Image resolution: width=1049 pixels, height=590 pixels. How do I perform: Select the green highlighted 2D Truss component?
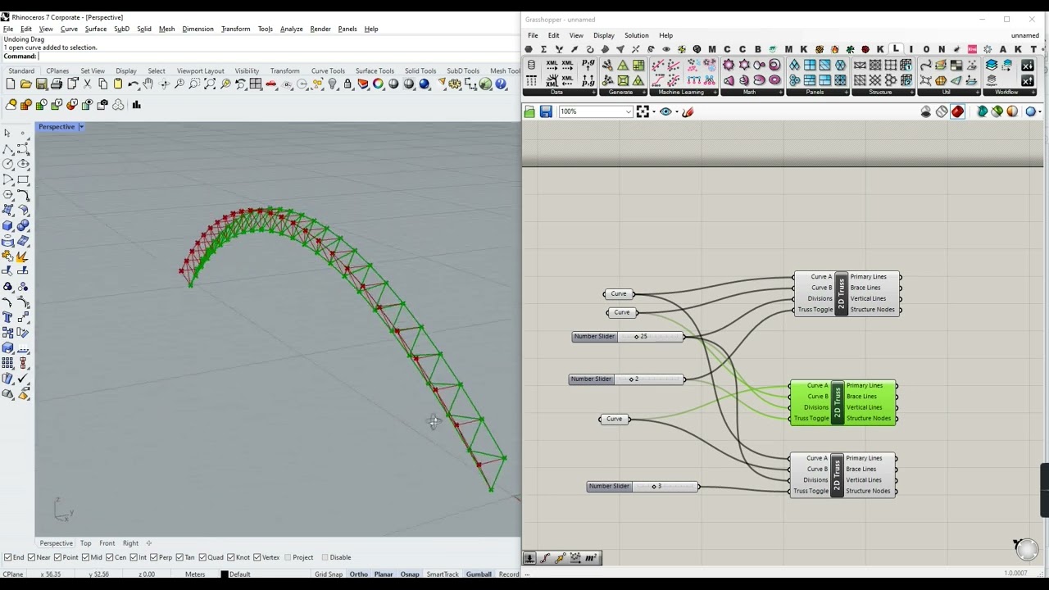pyautogui.click(x=842, y=402)
